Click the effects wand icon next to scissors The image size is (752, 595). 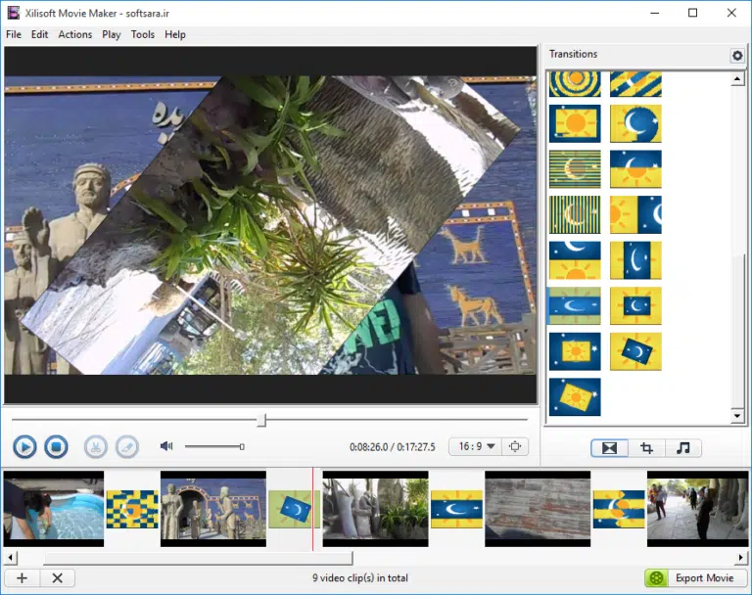127,447
